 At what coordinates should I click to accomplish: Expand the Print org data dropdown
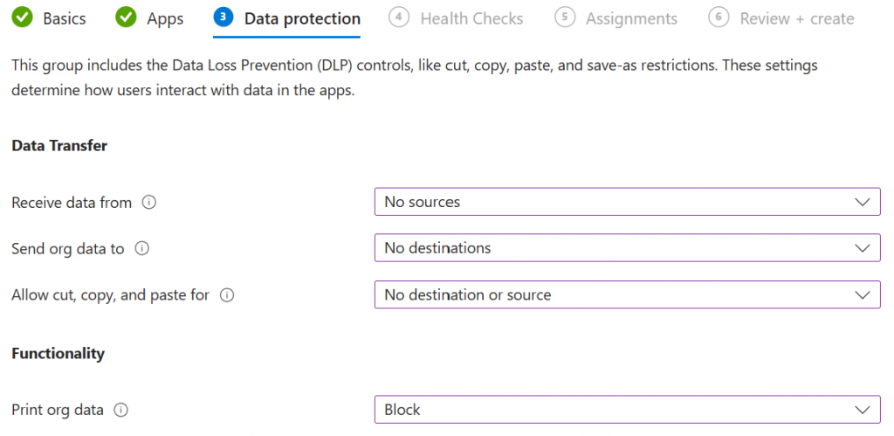point(627,410)
